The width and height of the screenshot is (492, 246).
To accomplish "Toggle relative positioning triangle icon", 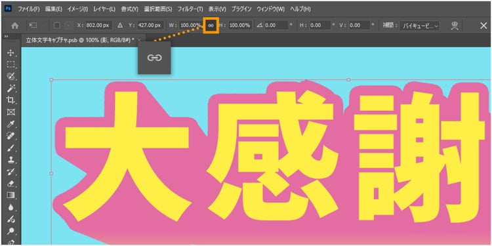I will pos(119,26).
